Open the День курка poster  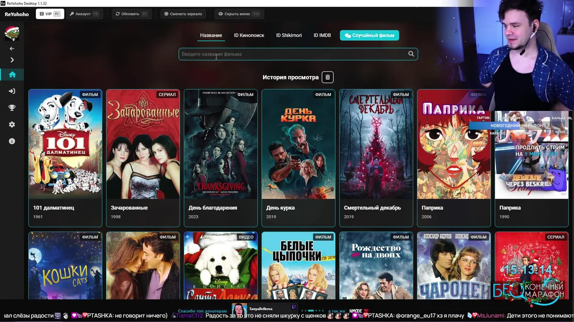(298, 144)
